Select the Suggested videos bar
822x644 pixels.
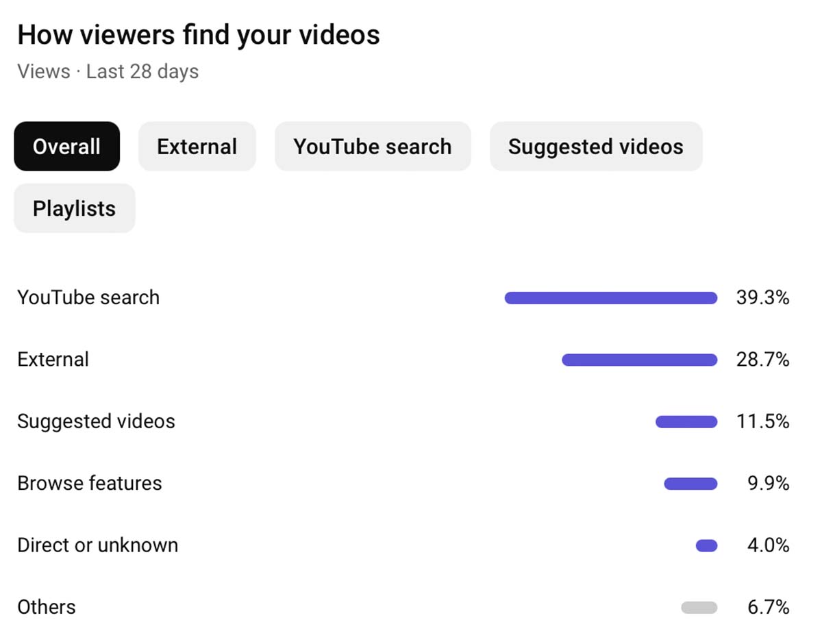click(x=686, y=422)
